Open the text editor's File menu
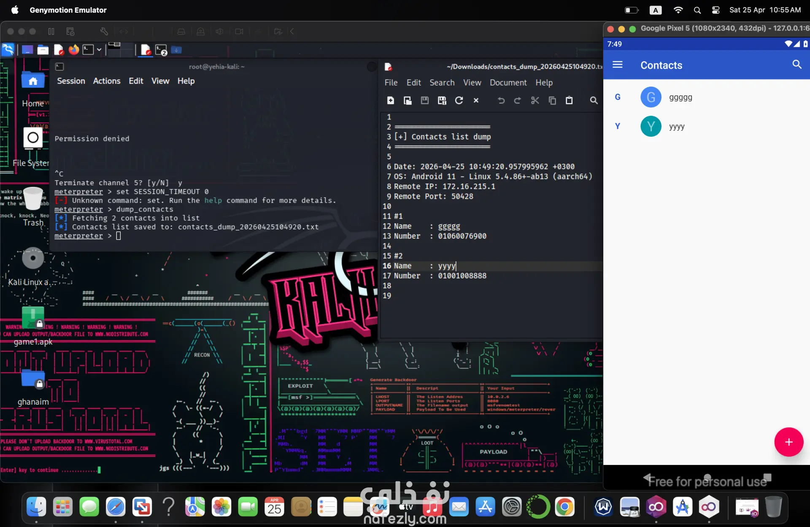Screen dimensions: 810x527 tap(391, 83)
